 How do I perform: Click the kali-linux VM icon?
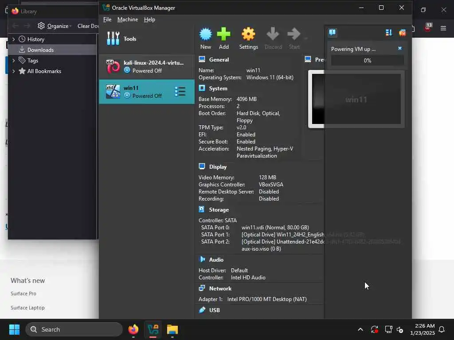pos(113,66)
